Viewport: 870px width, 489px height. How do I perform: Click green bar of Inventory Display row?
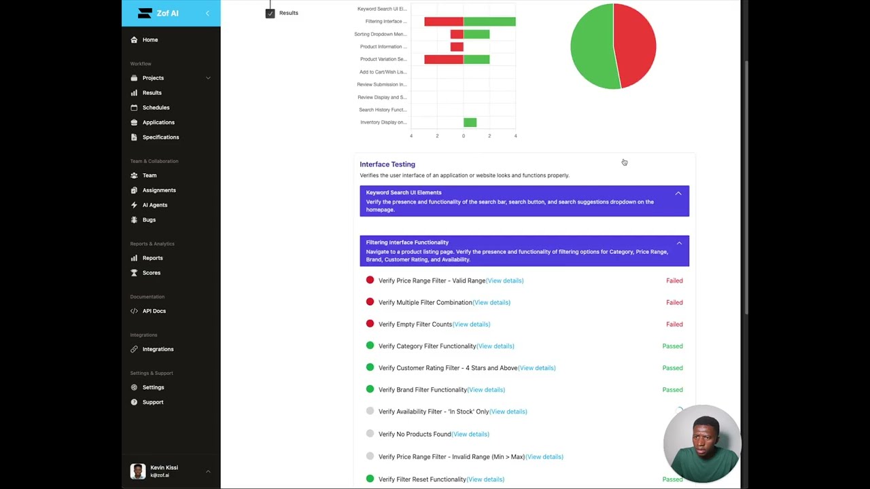pyautogui.click(x=470, y=122)
